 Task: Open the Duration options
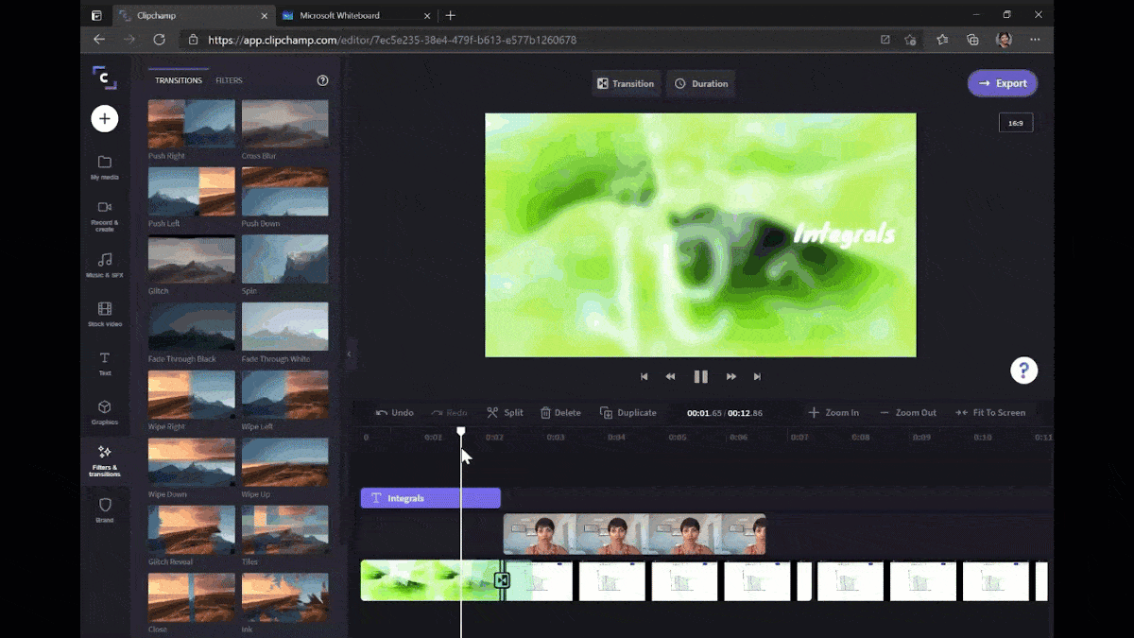[x=700, y=83]
